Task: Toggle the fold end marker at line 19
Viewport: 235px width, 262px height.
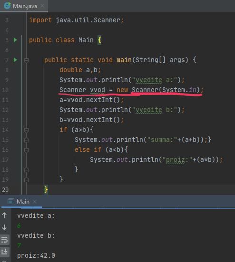Action: click(26, 180)
